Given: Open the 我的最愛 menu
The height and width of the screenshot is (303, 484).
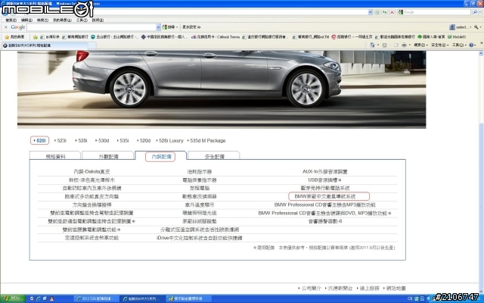Looking at the screenshot, I should [62, 20].
